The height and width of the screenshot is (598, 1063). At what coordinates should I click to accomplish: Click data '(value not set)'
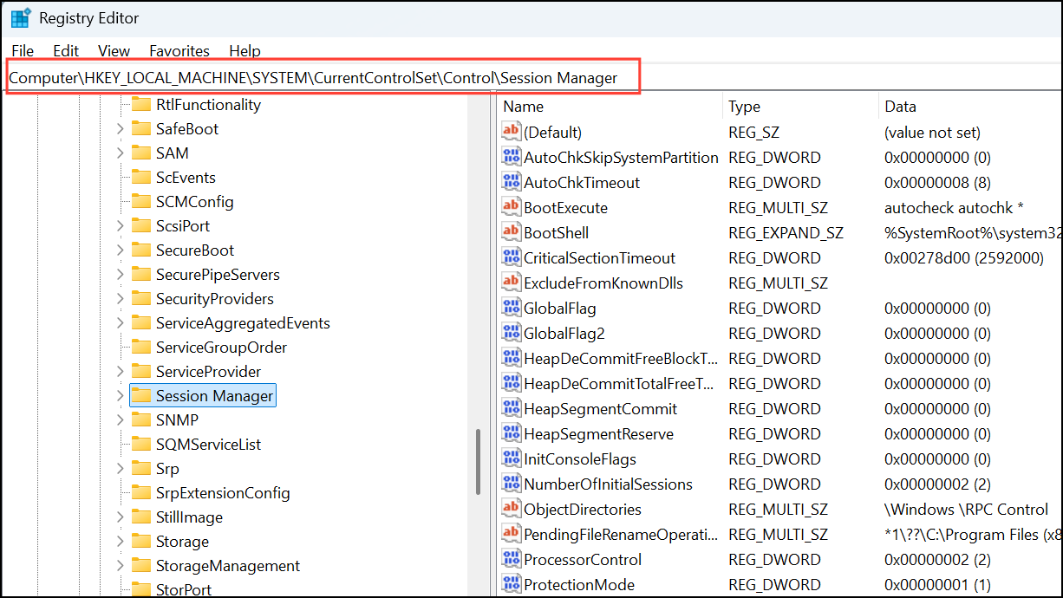tap(932, 132)
